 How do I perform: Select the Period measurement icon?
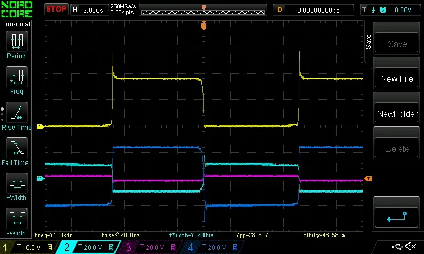click(x=16, y=41)
